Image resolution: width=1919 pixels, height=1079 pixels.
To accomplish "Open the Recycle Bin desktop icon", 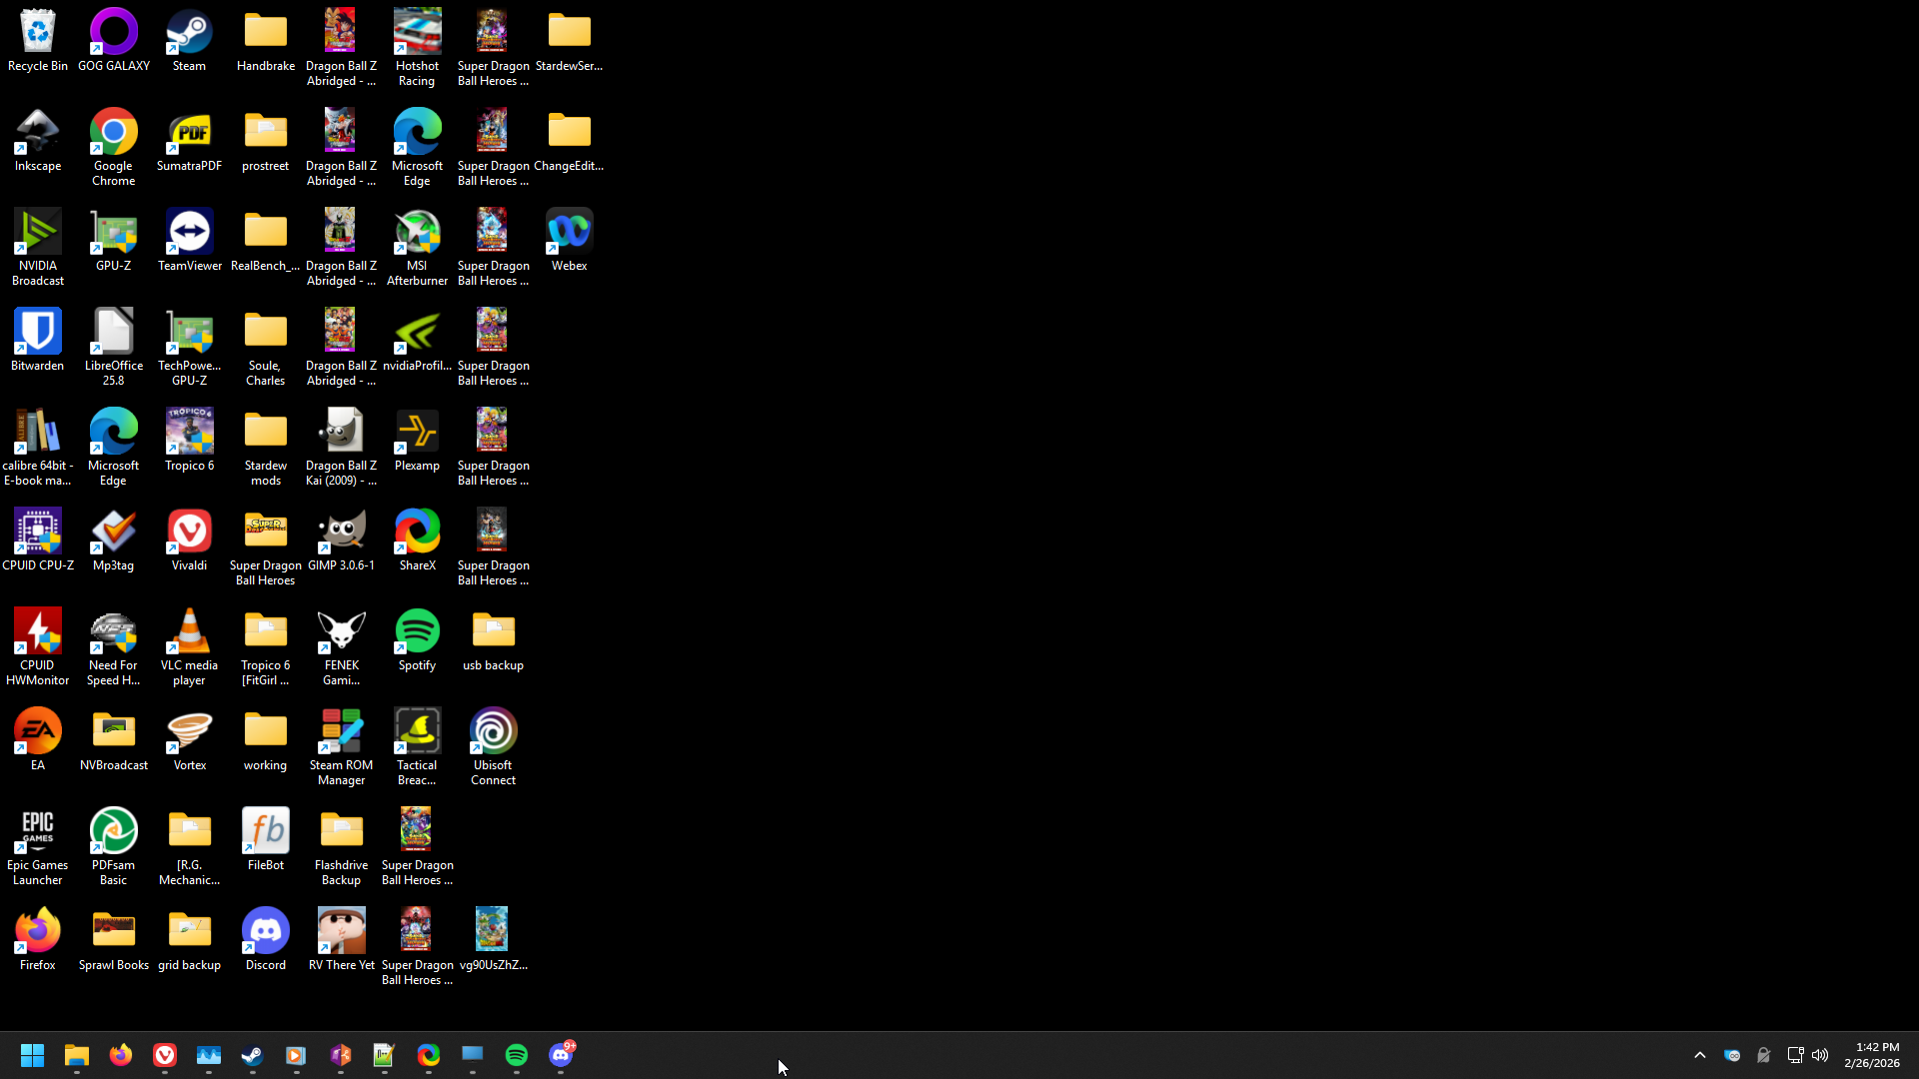I will click(x=38, y=41).
